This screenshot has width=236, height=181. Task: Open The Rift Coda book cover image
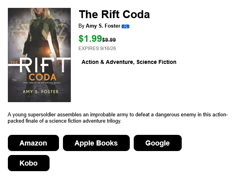(x=39, y=55)
